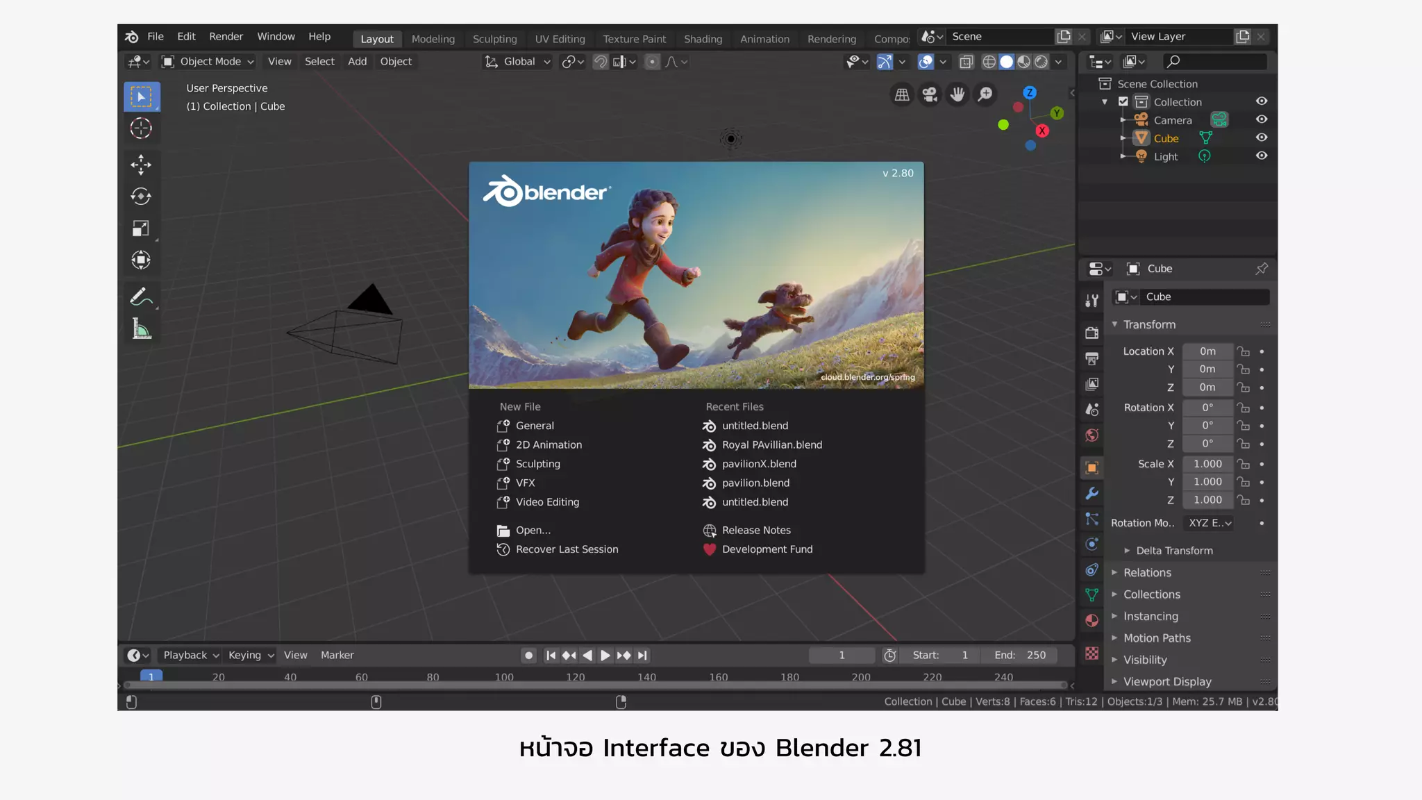The width and height of the screenshot is (1422, 800).
Task: Uncheck the Collection checkbox in outliner
Action: click(x=1123, y=101)
